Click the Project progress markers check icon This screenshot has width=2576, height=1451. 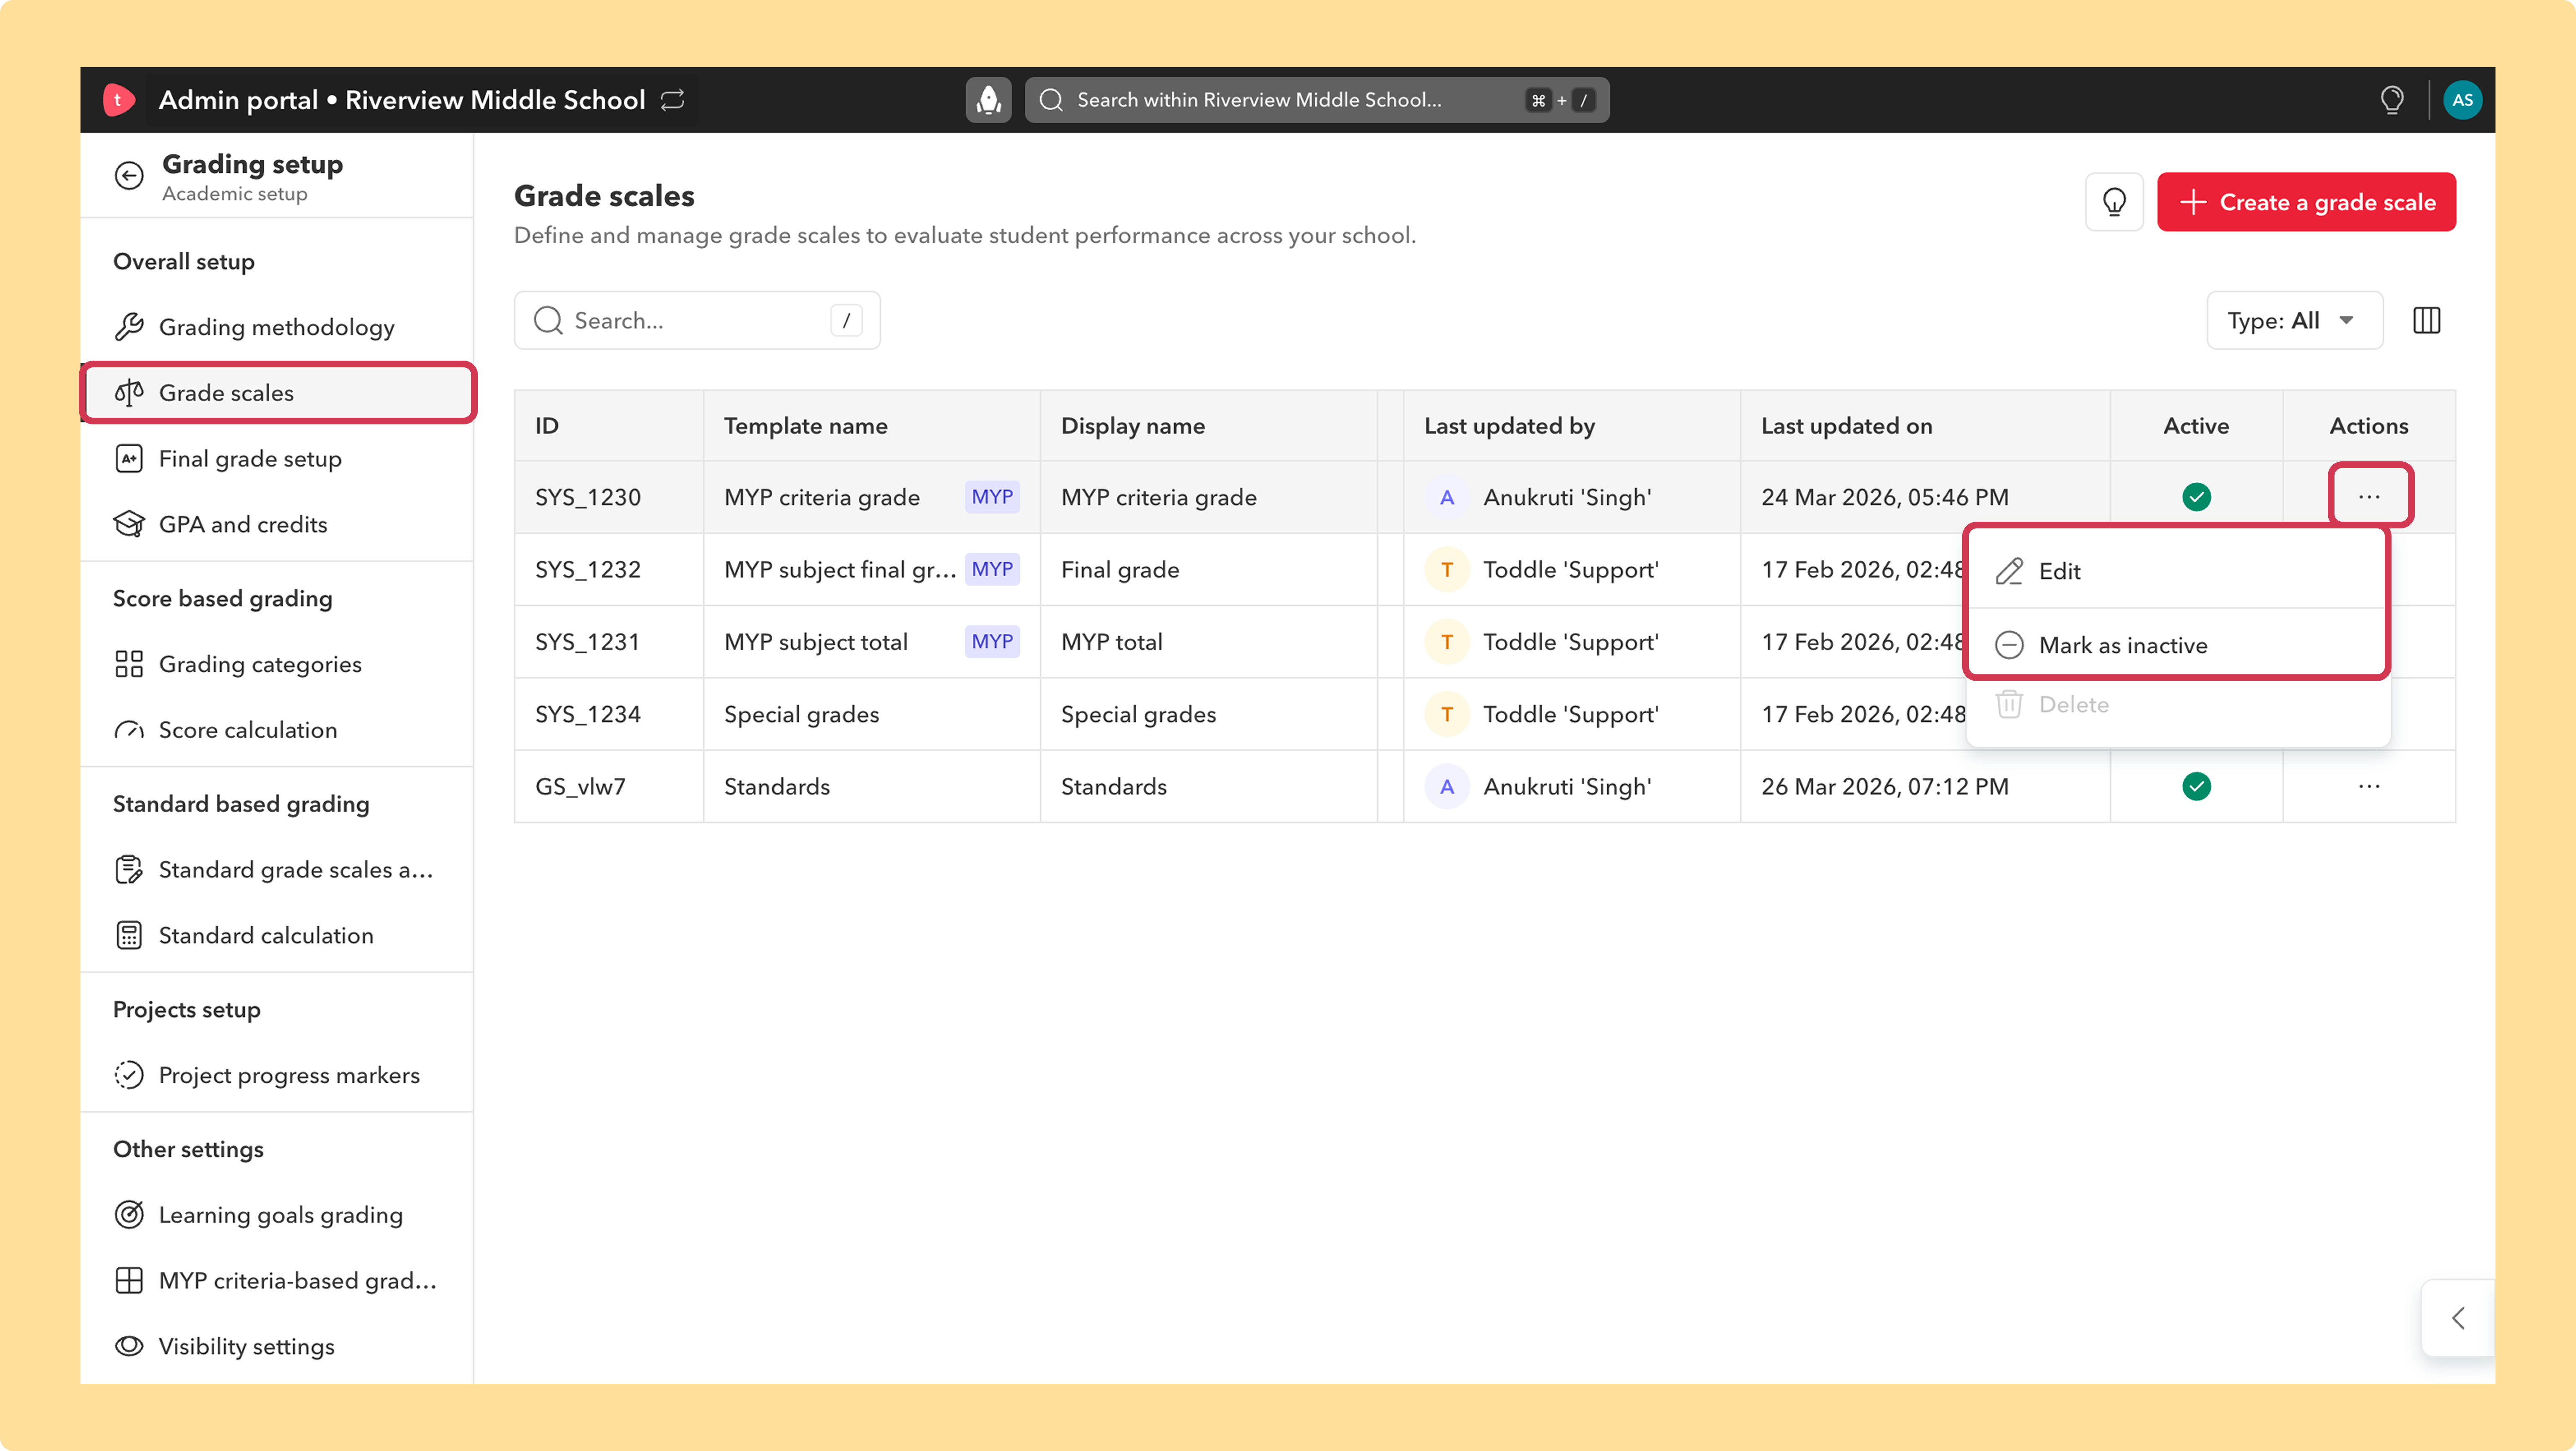click(129, 1075)
